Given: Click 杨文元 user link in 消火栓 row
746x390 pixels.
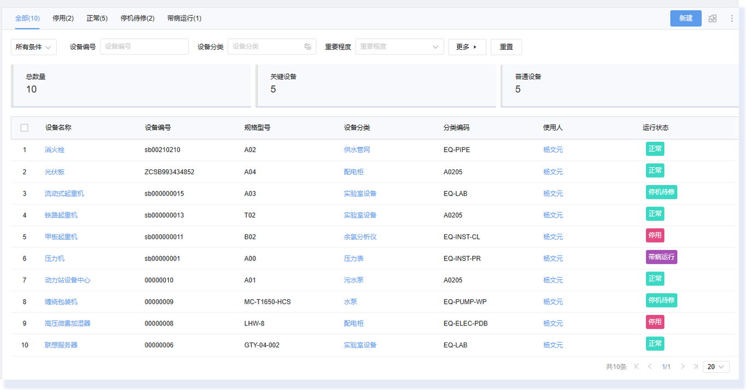Looking at the screenshot, I should (x=553, y=150).
